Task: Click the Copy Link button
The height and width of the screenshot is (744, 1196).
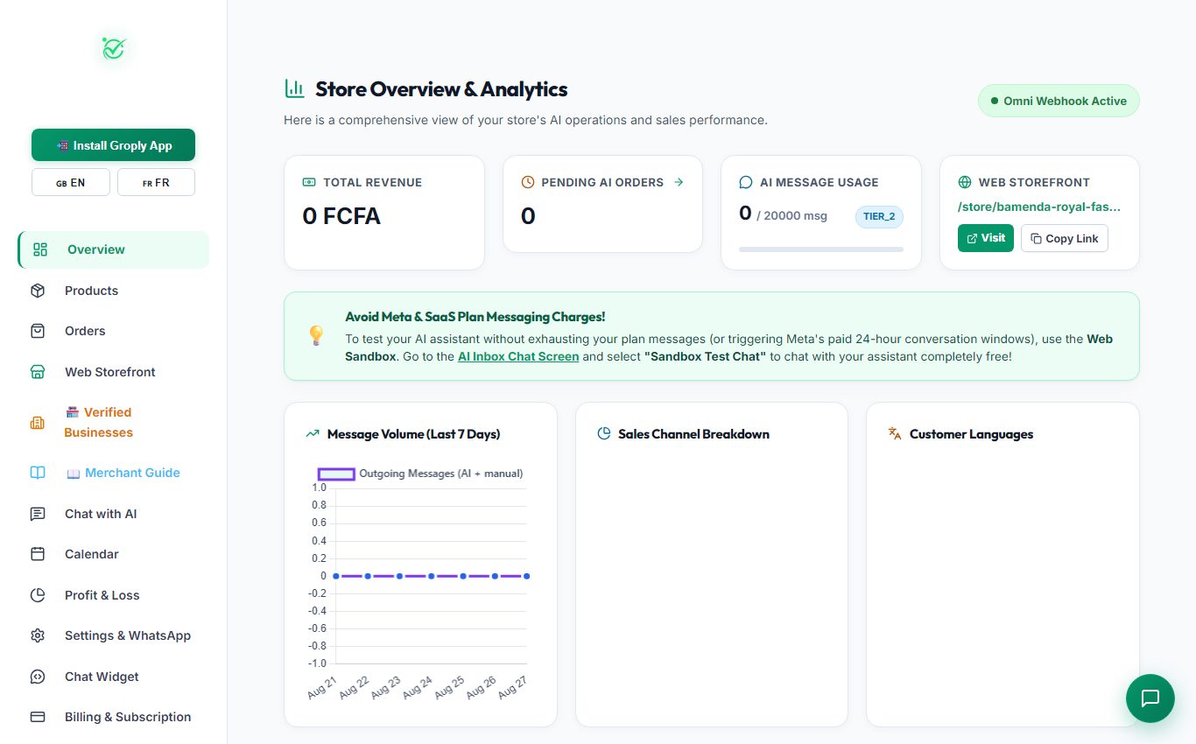Action: [x=1065, y=238]
